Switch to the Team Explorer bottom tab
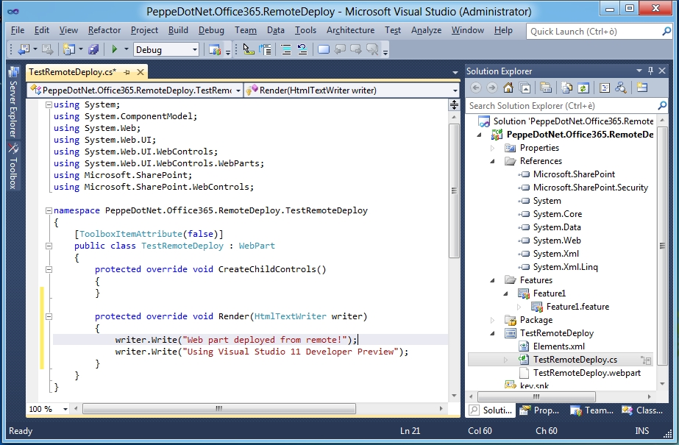Screen dimensions: 679x445 point(592,410)
